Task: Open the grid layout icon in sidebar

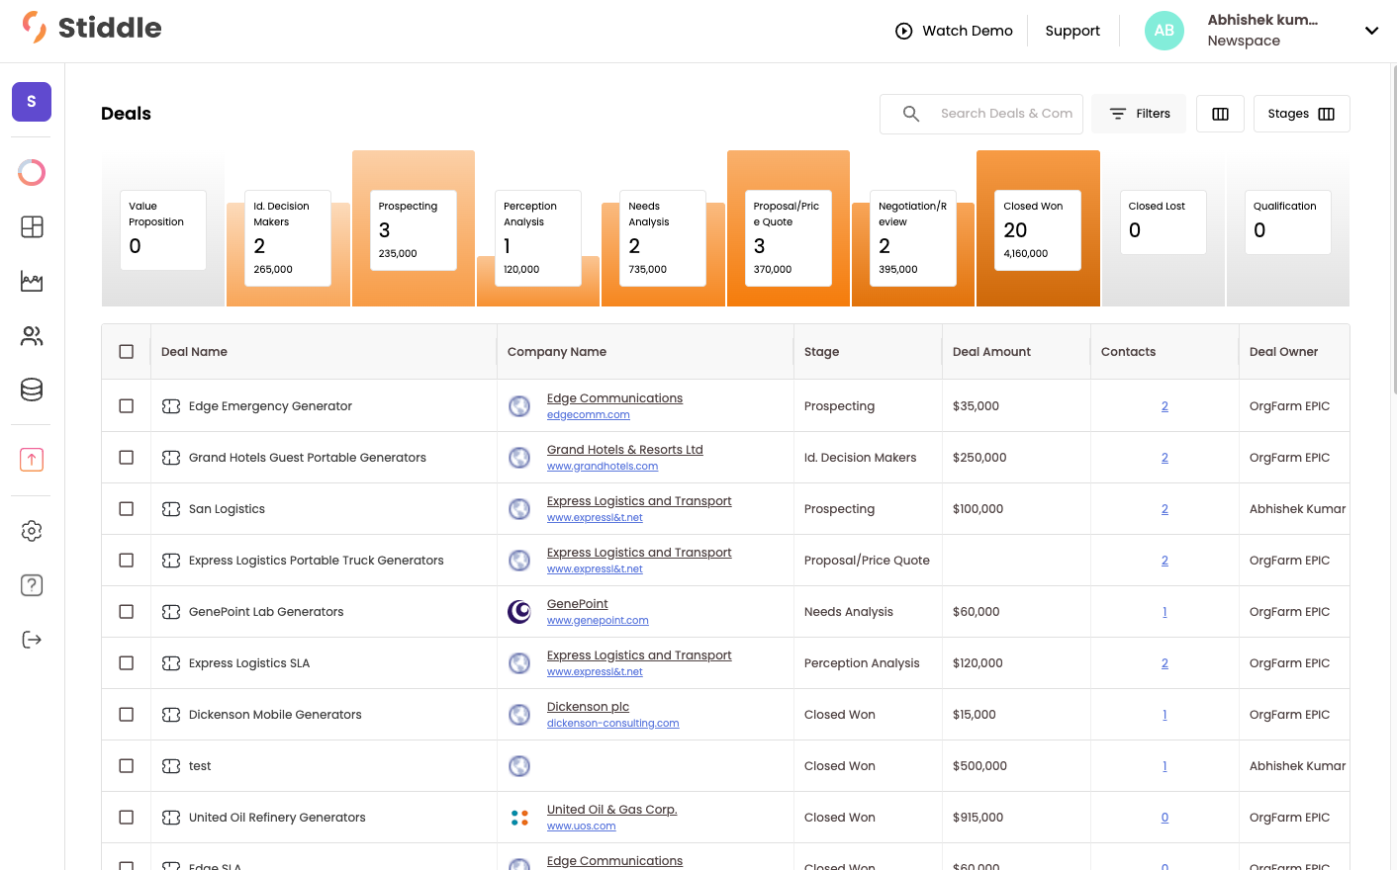Action: pos(32,227)
